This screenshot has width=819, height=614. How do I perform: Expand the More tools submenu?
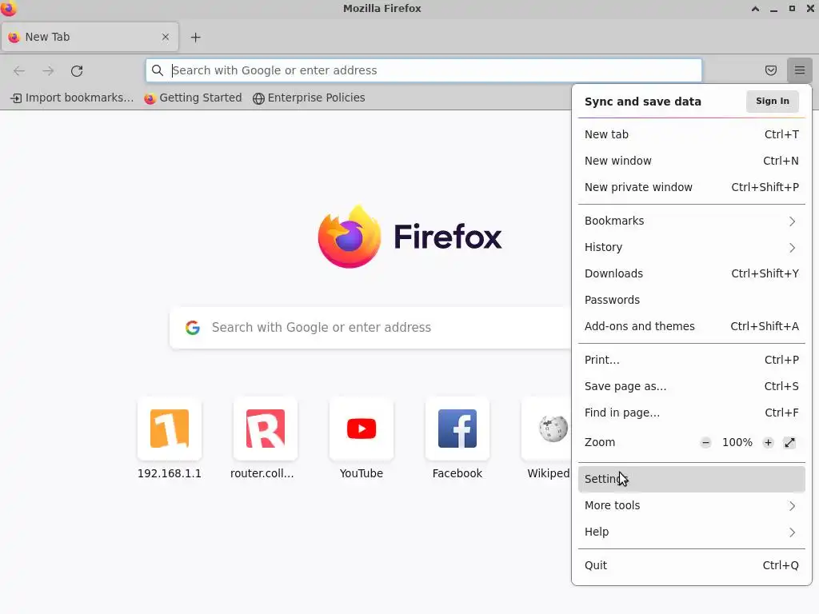692,505
